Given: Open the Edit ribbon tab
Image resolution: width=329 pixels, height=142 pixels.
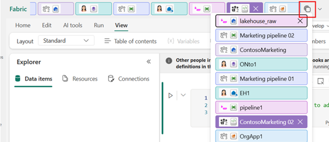Looking at the screenshot, I should click(47, 25).
